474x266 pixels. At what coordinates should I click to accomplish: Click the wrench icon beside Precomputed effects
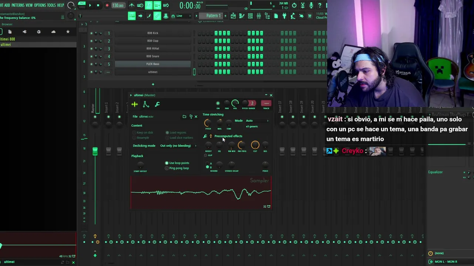(205, 136)
